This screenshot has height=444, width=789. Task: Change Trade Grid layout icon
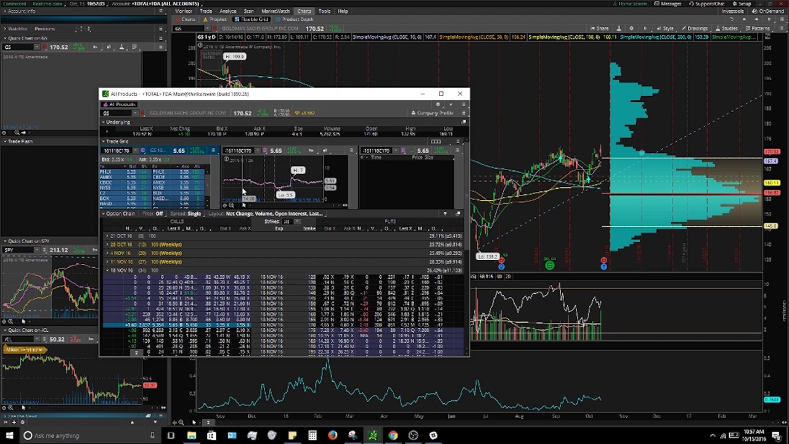pyautogui.click(x=436, y=142)
